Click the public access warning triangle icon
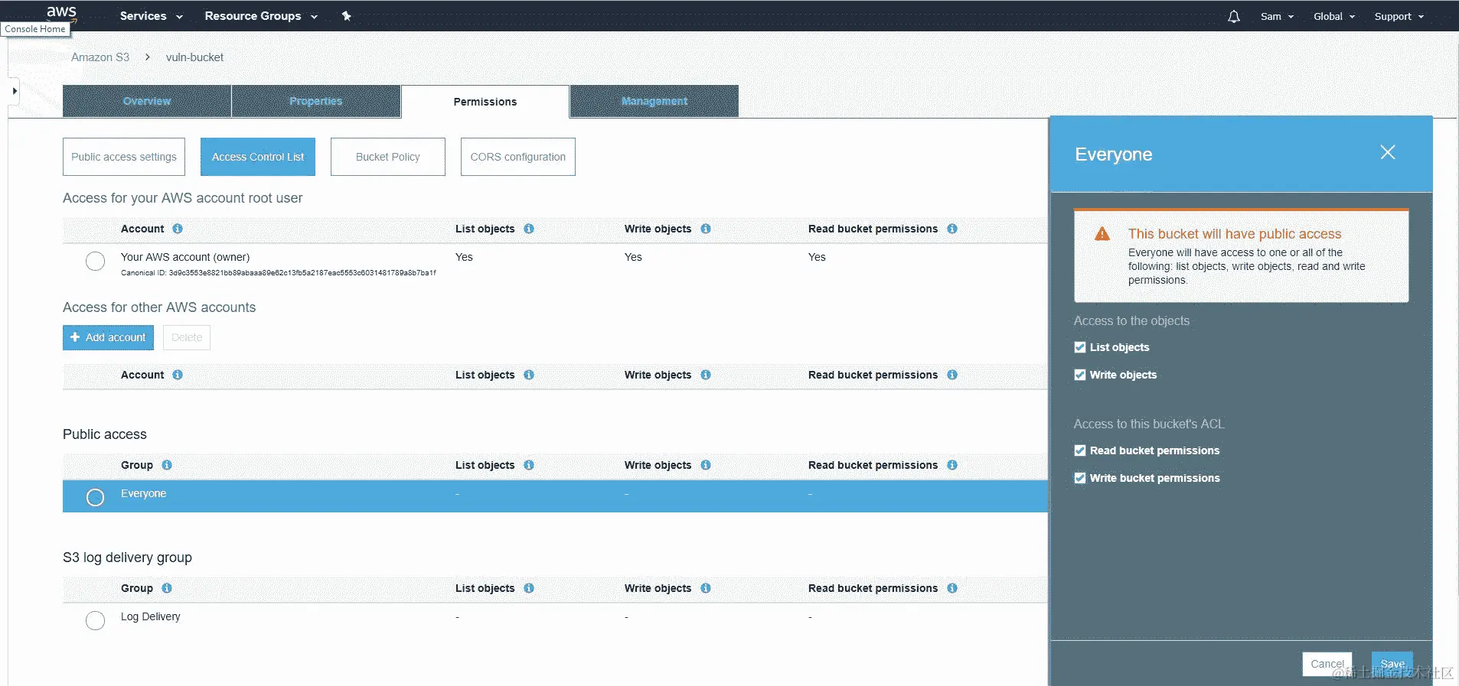1459x686 pixels. [1102, 234]
